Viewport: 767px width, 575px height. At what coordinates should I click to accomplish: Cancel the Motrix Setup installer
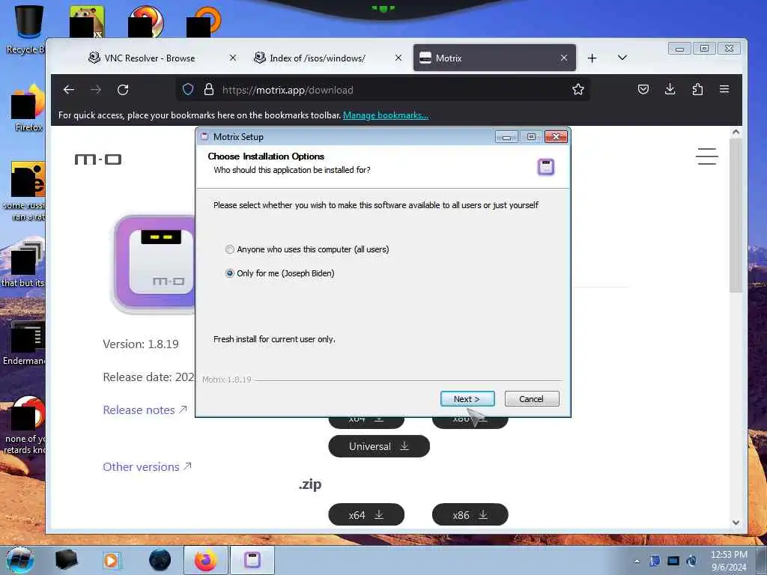tap(532, 399)
